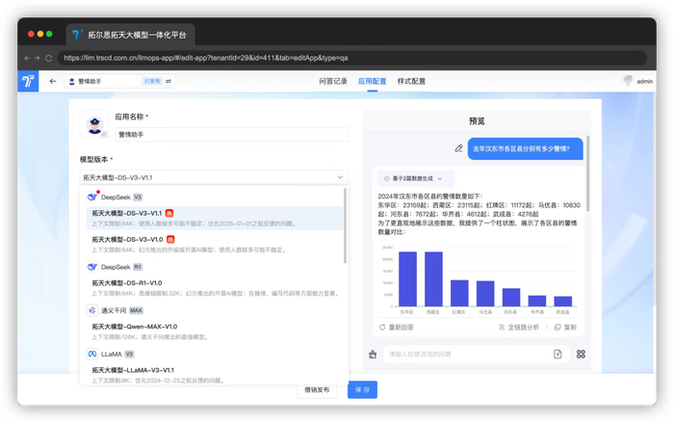Click the macOS green fullscreen button
674x423 pixels.
tap(49, 34)
